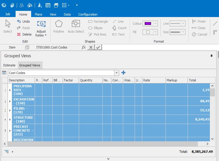Expand the STRUCTURE - (180) row
This screenshot has width=219, height=161.
click(10, 120)
